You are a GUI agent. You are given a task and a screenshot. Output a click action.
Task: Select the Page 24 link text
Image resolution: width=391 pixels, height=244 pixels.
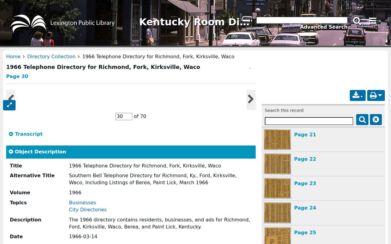click(305, 208)
